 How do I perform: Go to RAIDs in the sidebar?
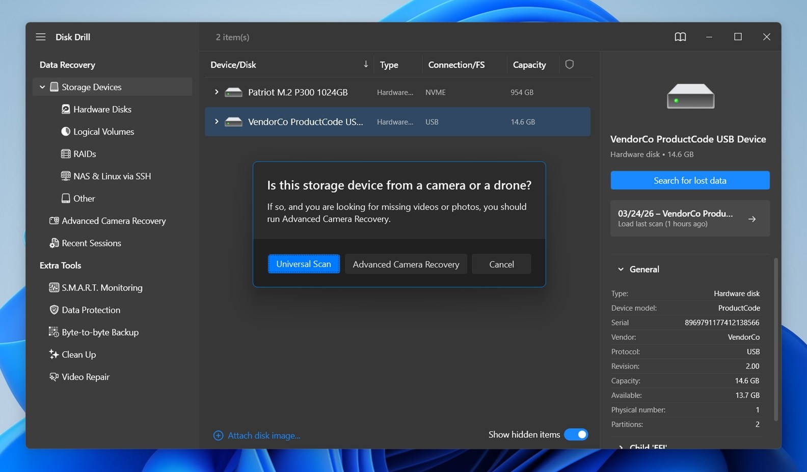[85, 154]
